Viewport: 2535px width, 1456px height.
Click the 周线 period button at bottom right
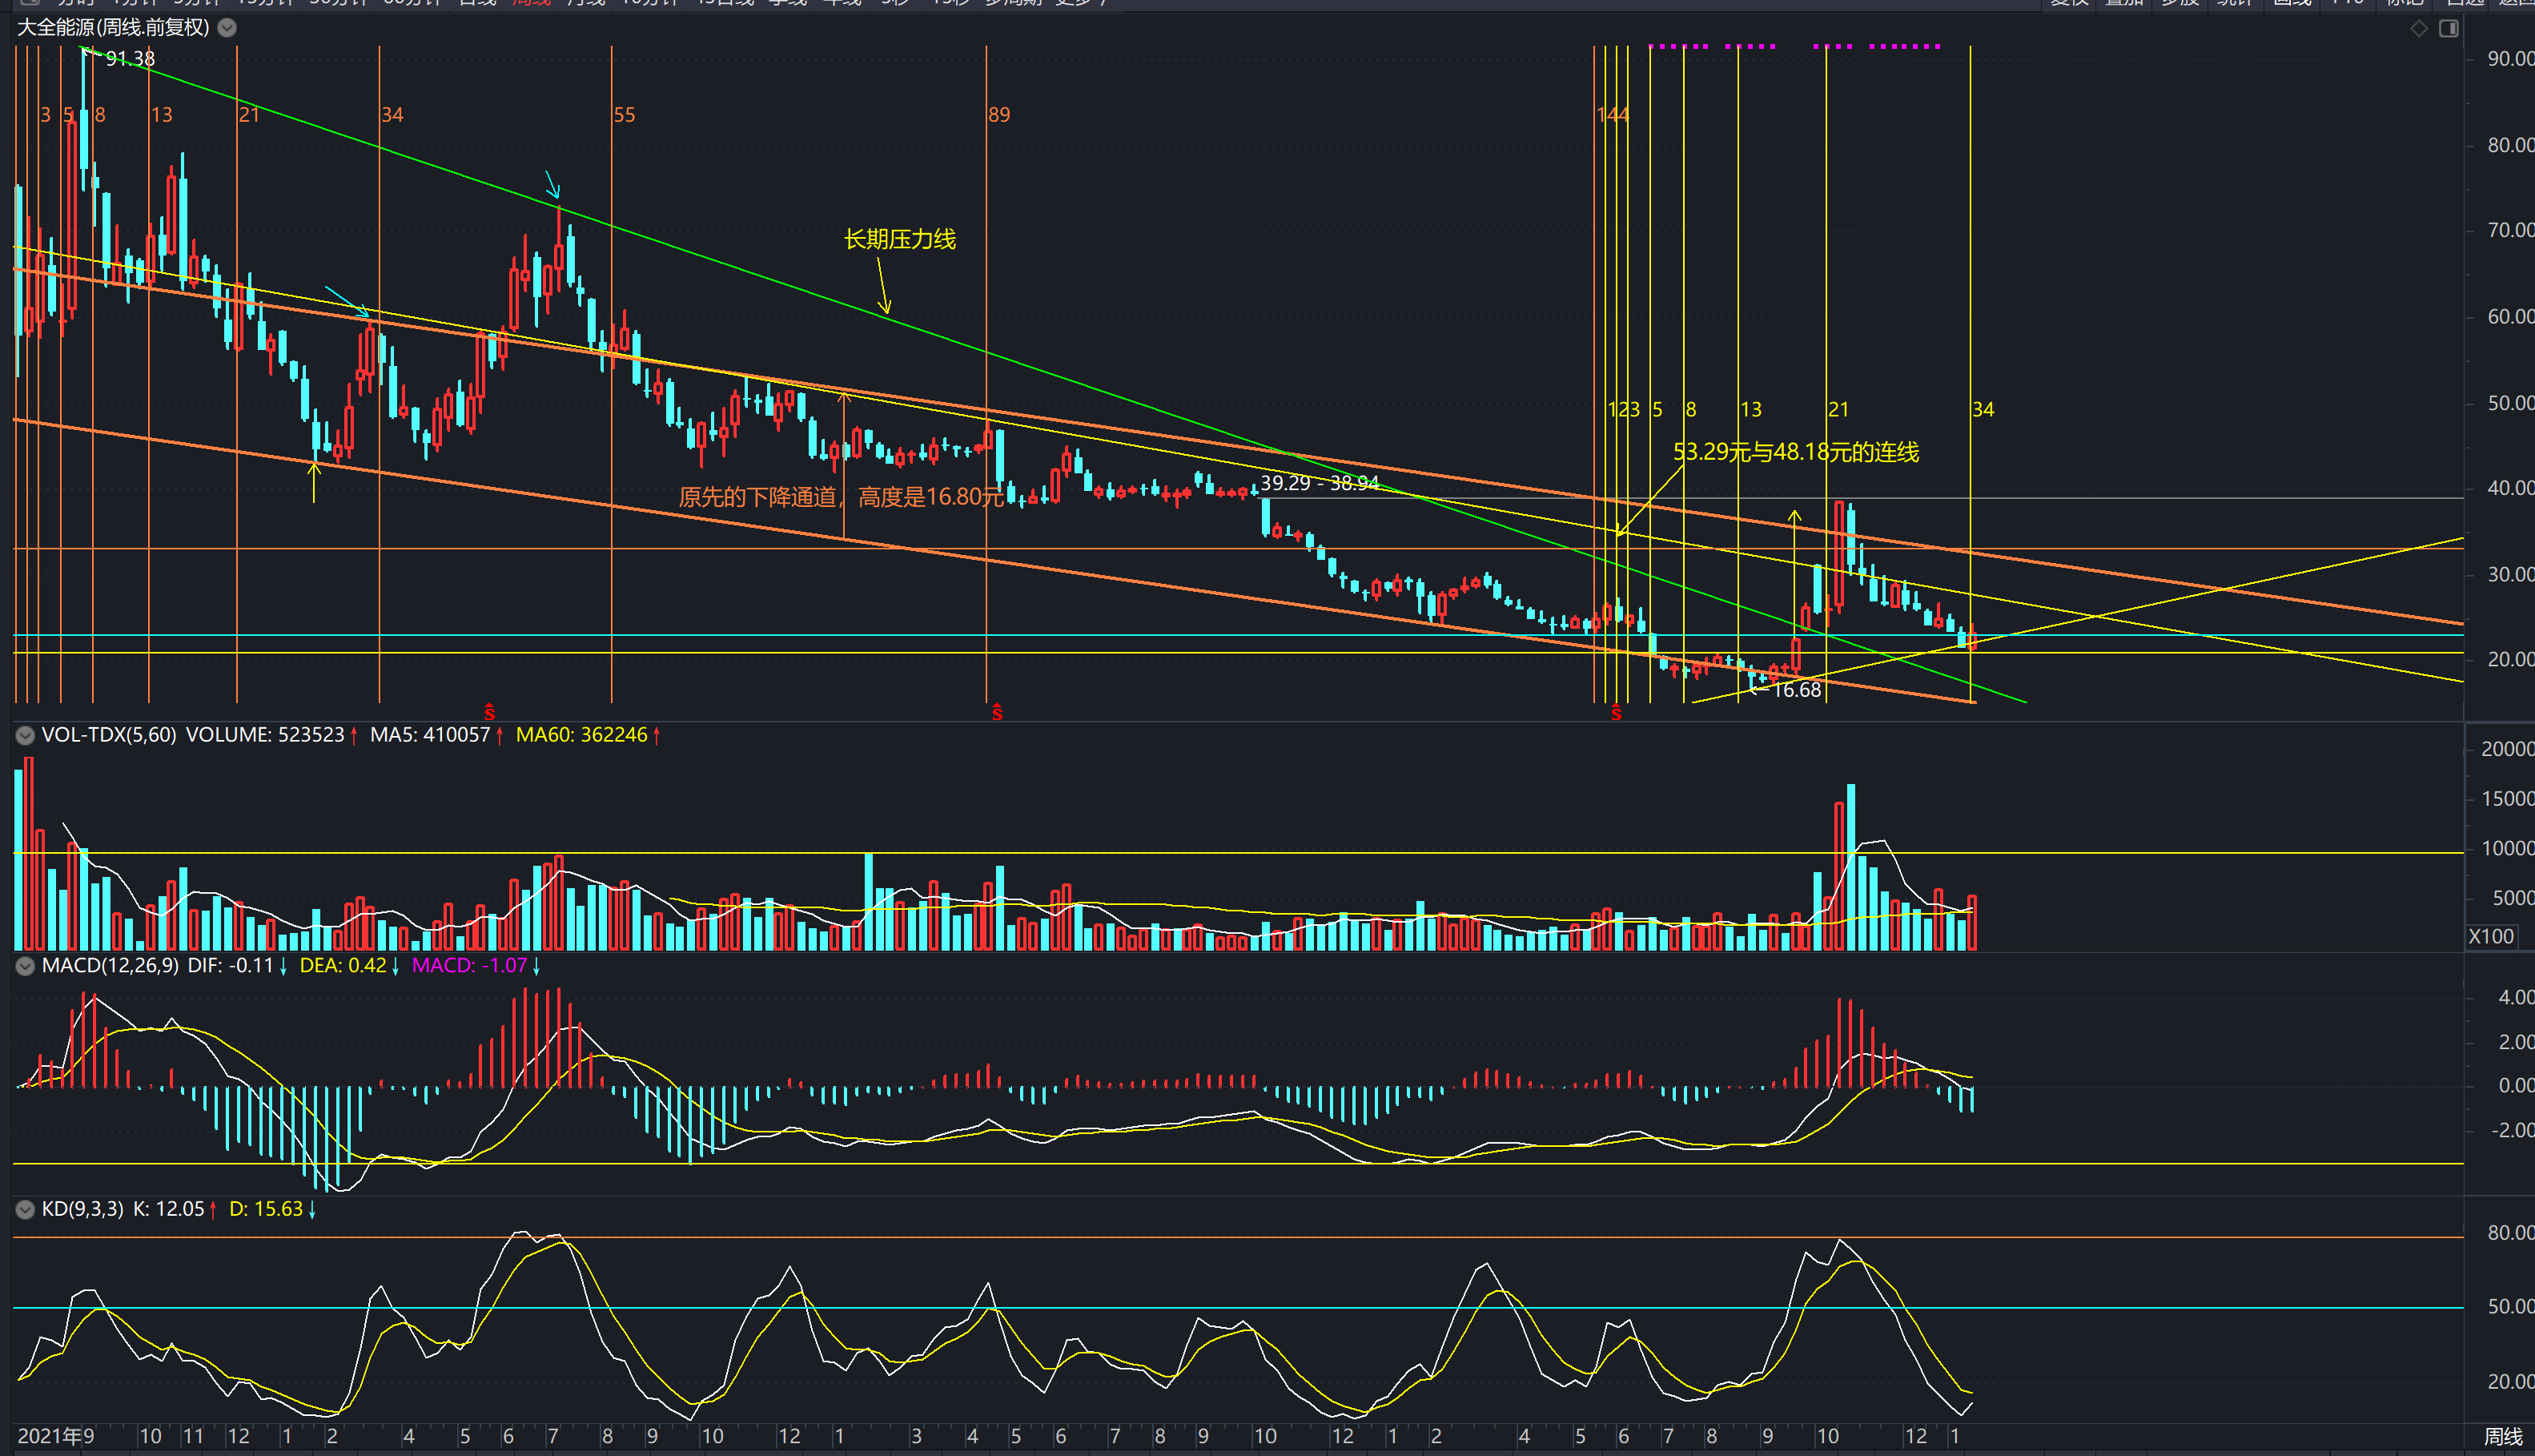(x=2502, y=1436)
